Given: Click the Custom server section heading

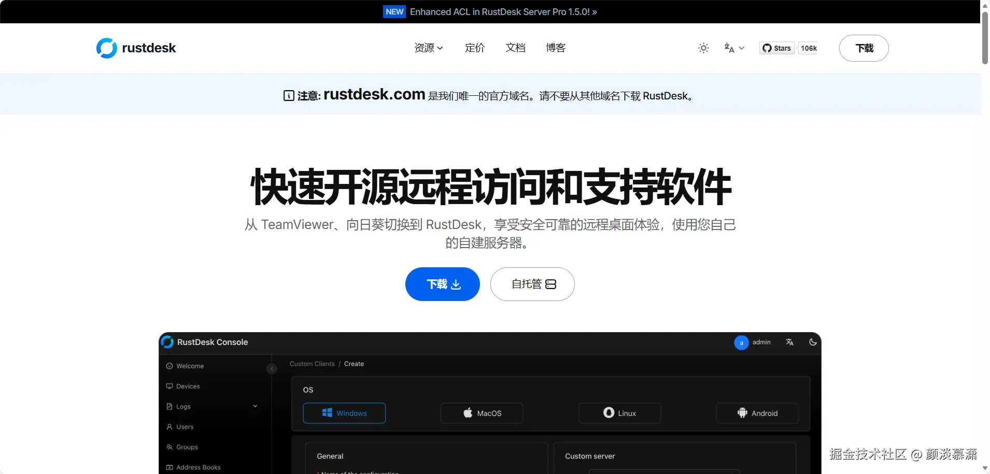Looking at the screenshot, I should click(590, 456).
